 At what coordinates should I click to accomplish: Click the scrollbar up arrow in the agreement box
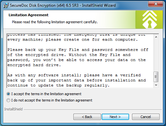tap(156, 37)
